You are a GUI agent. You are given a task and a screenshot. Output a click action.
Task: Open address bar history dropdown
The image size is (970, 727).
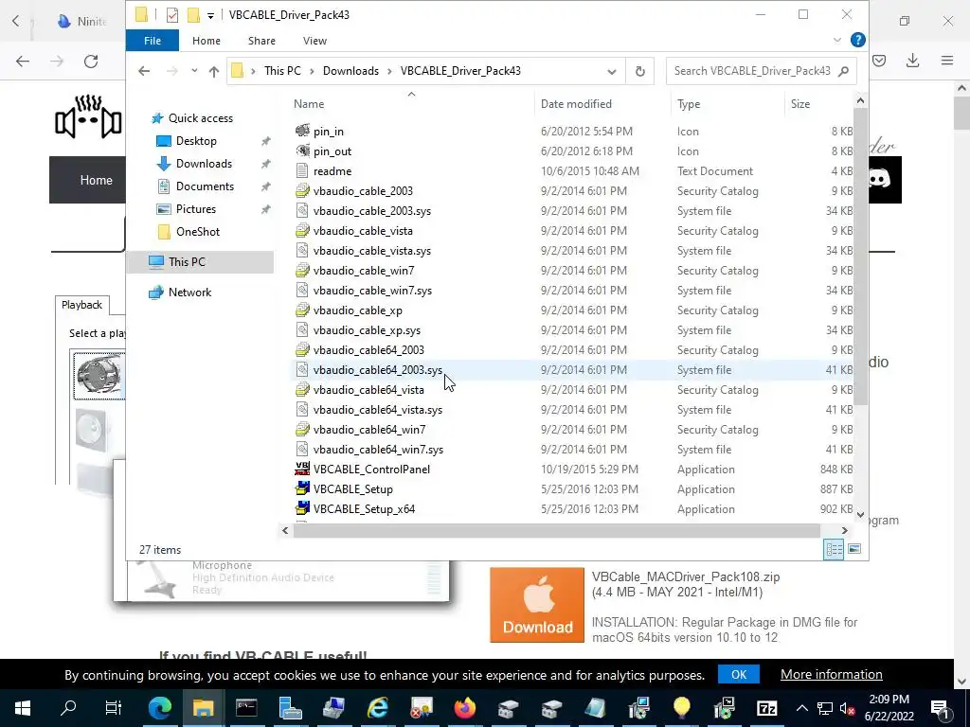[x=612, y=71]
